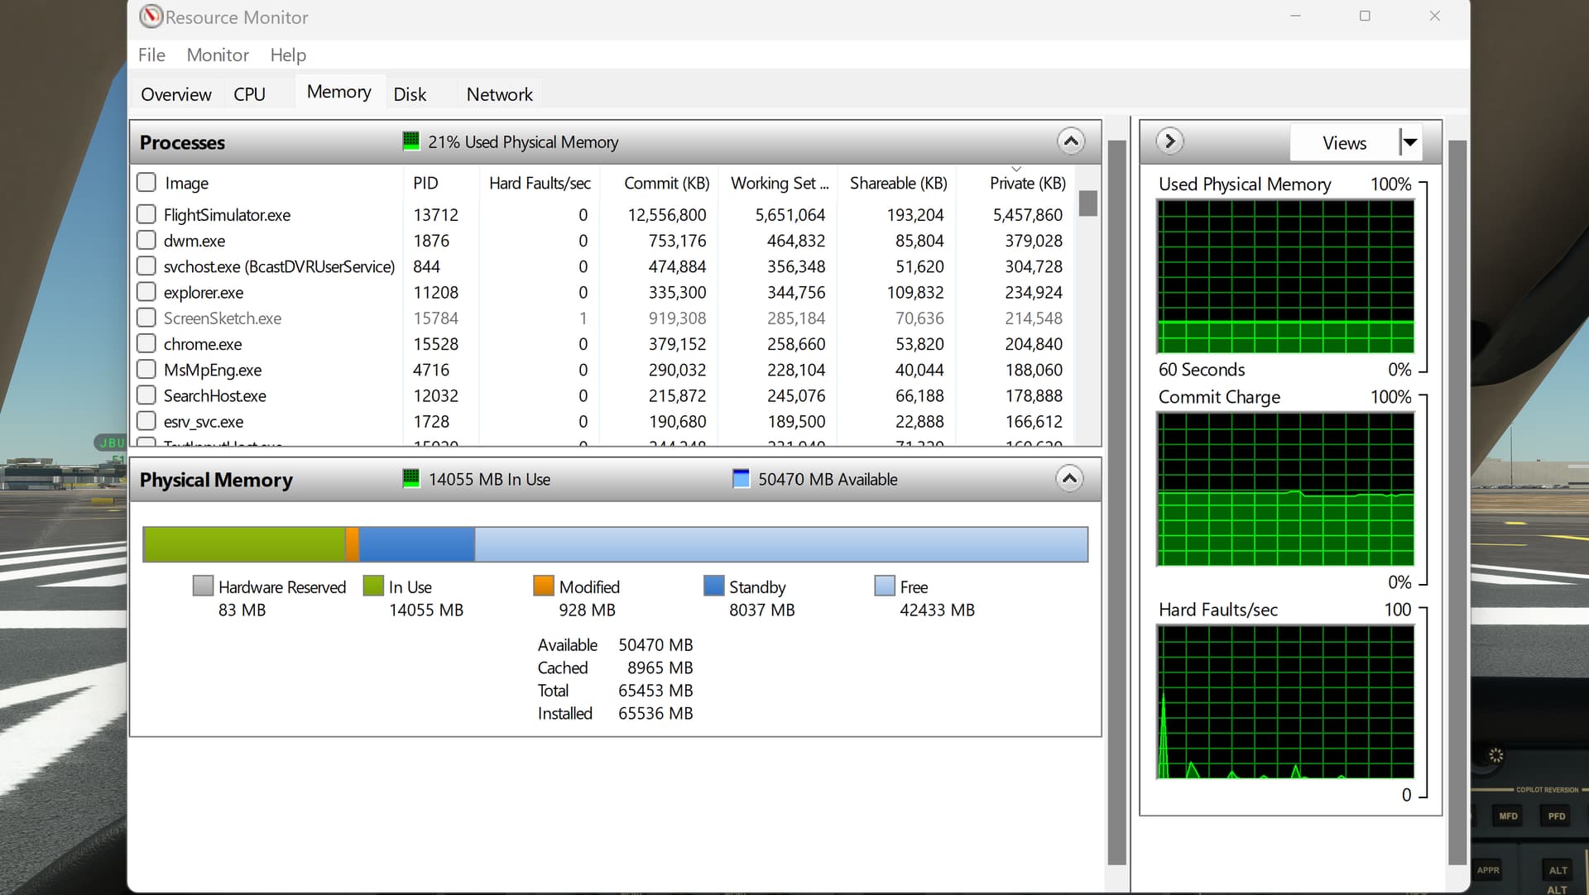The width and height of the screenshot is (1589, 895).
Task: Click the Resource Monitor icon in the title bar
Action: tap(151, 16)
